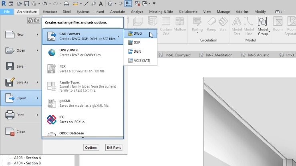Switch to the Manage ribbon tab

[223, 12]
